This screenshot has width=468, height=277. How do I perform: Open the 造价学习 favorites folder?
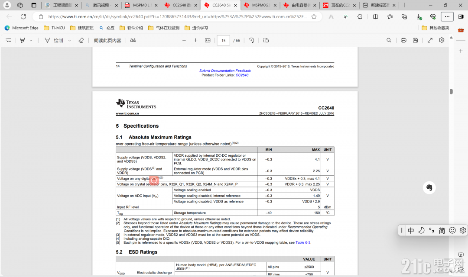(x=196, y=28)
